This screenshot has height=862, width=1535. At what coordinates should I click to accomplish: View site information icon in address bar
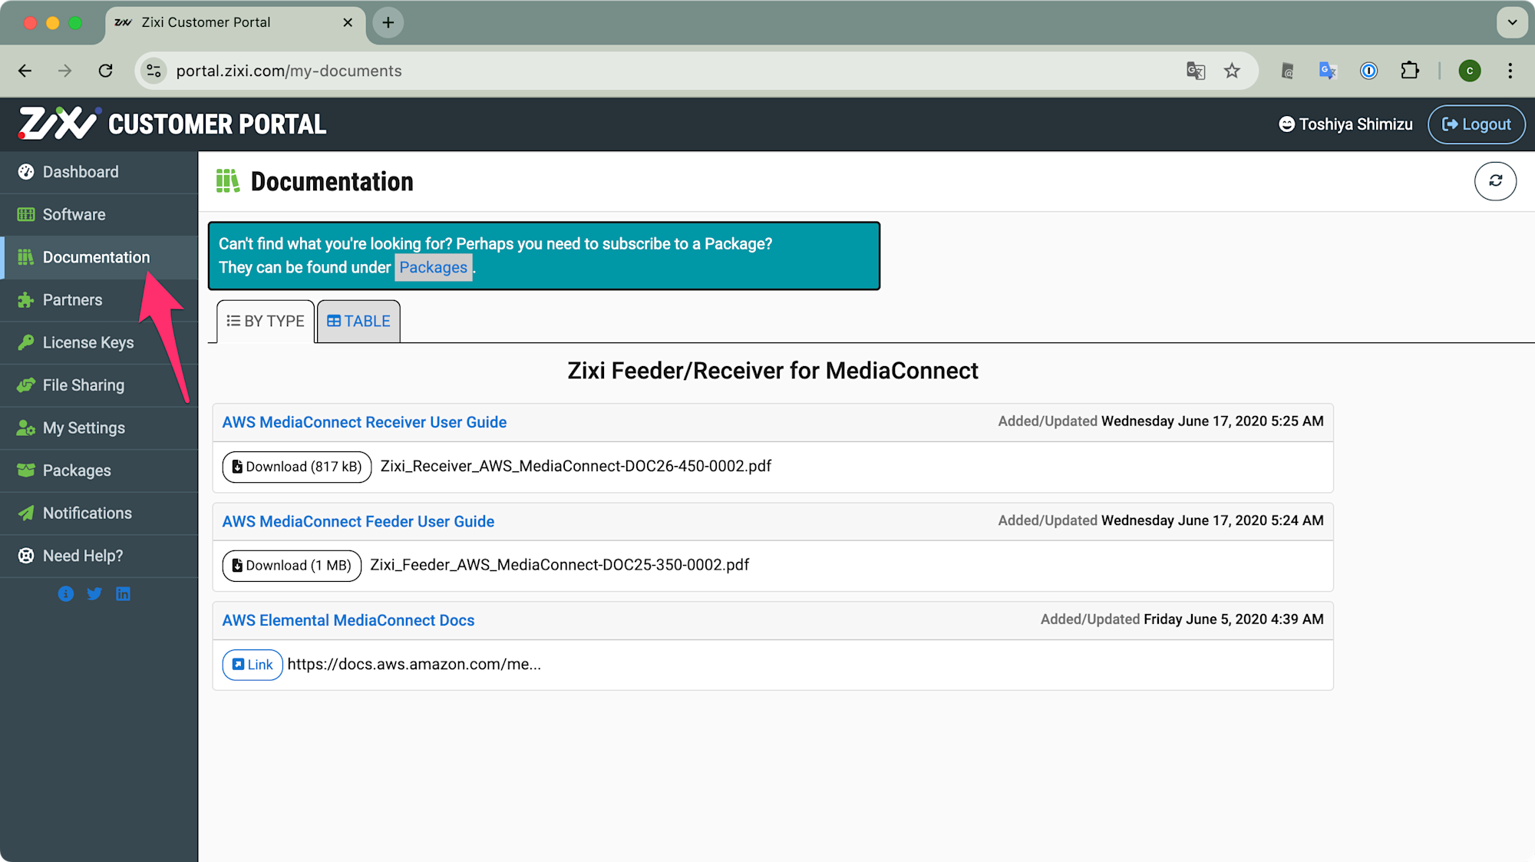tap(153, 71)
